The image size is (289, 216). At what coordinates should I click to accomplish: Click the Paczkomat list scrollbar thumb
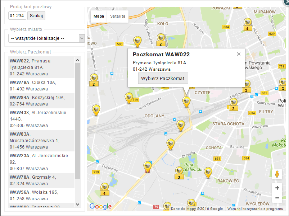pyautogui.click(x=78, y=121)
